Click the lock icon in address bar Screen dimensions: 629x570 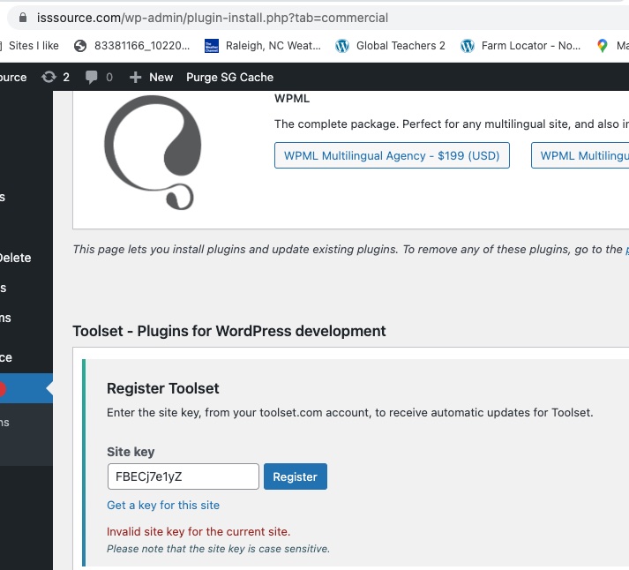click(23, 18)
